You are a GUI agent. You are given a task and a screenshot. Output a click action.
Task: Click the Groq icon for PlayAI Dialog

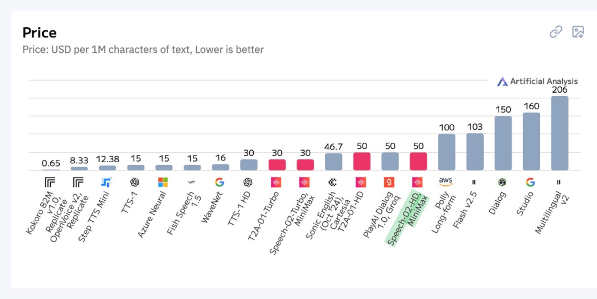[389, 182]
